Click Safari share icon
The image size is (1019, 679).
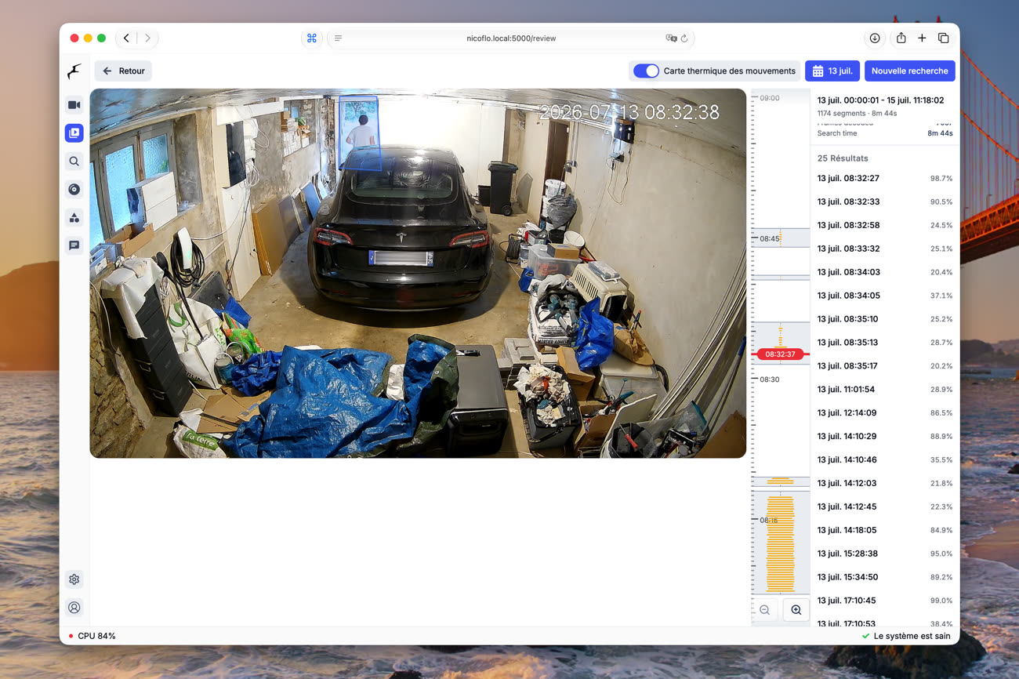click(x=901, y=38)
